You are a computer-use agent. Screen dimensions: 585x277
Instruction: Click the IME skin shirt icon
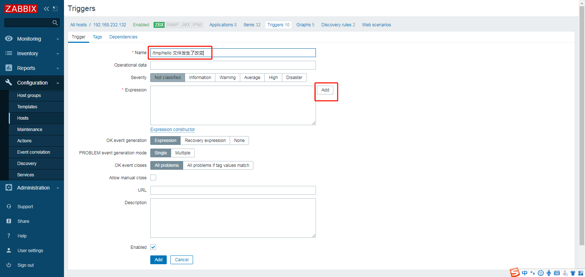pos(573,273)
